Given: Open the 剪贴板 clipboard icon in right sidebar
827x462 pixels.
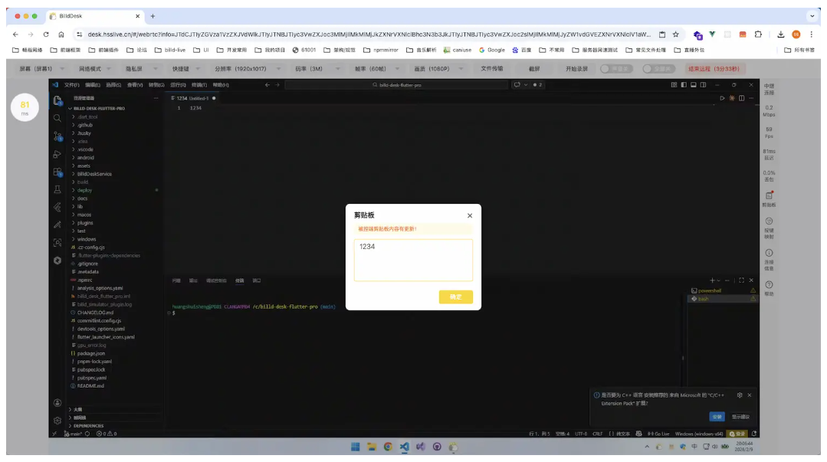Looking at the screenshot, I should pyautogui.click(x=769, y=196).
